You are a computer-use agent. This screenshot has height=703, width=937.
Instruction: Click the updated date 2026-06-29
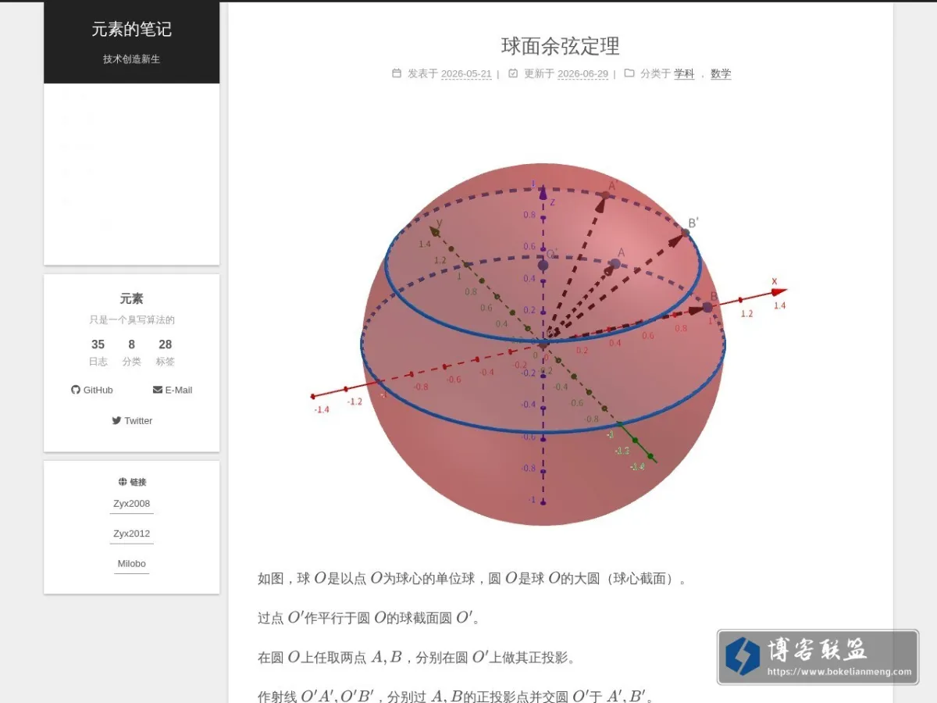583,74
